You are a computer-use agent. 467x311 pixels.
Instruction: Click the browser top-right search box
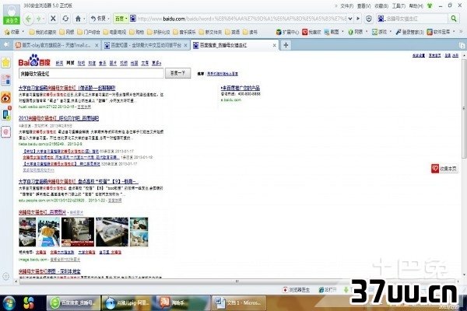416,19
